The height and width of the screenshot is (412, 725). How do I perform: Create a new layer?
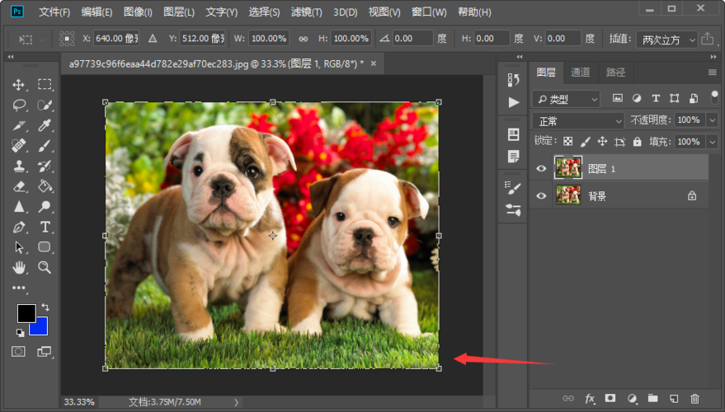coord(674,398)
